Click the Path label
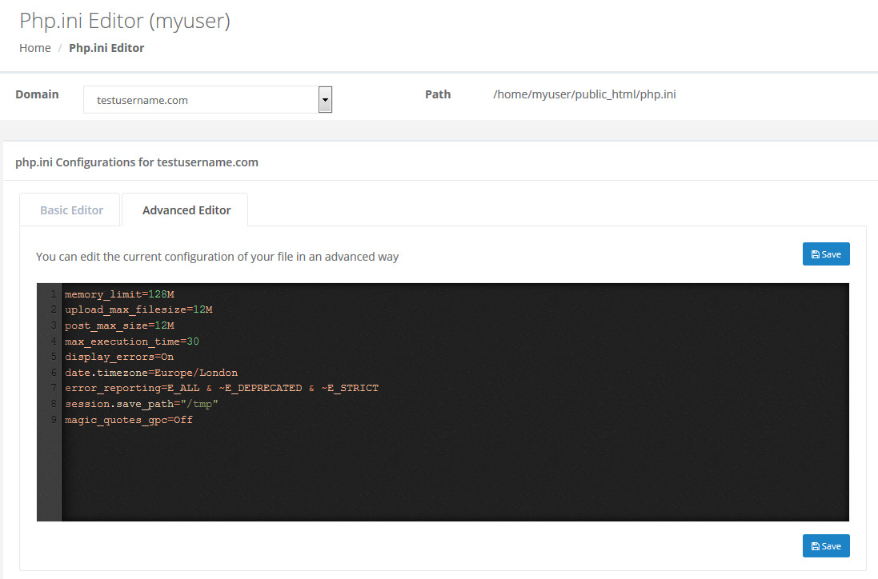 click(438, 94)
